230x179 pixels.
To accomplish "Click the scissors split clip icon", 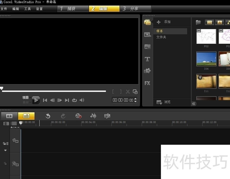I will tap(128, 92).
